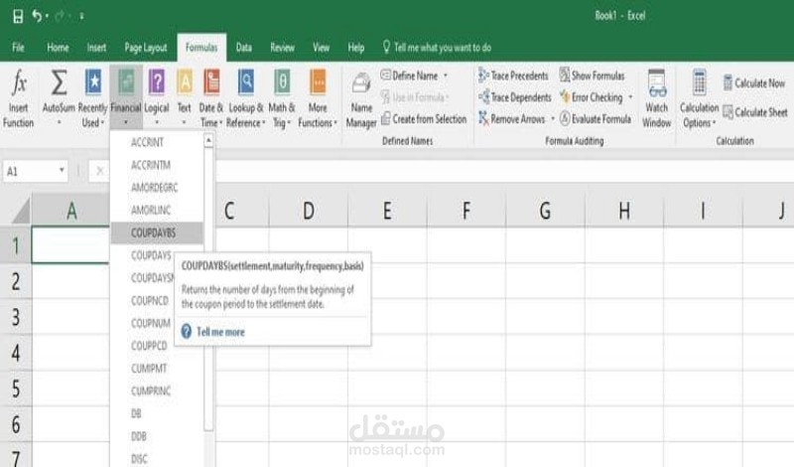Switch to the Data tab
The image size is (794, 467).
243,48
